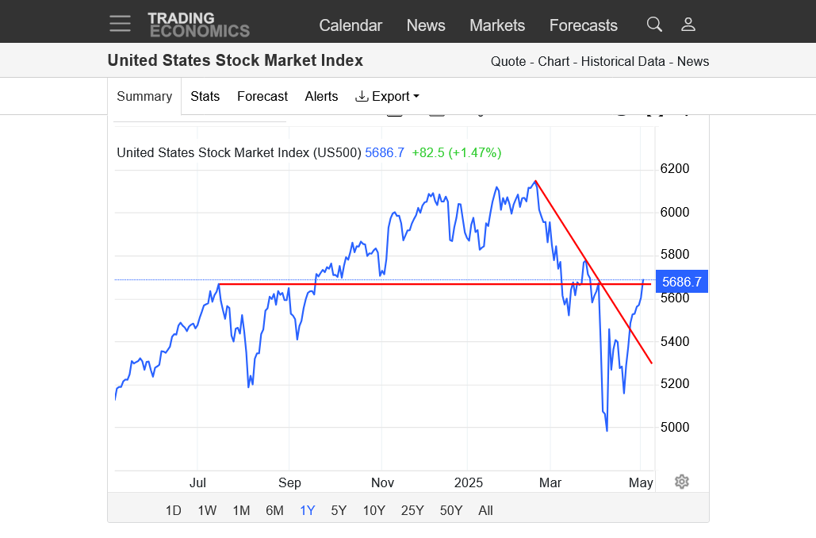The height and width of the screenshot is (538, 816).
Task: Expand the Export dropdown
Action: (387, 96)
